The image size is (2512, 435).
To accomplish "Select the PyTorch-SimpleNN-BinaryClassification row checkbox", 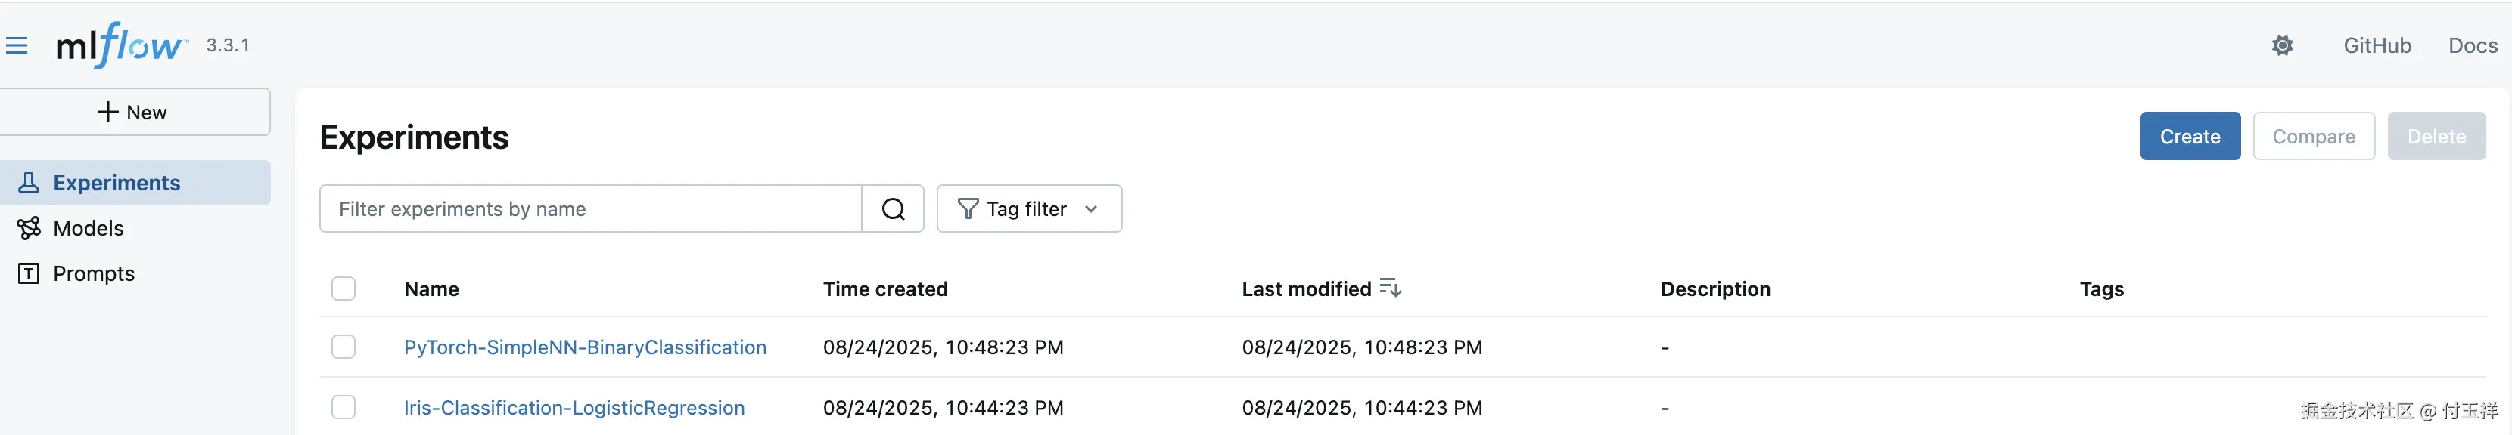I will pos(344,347).
